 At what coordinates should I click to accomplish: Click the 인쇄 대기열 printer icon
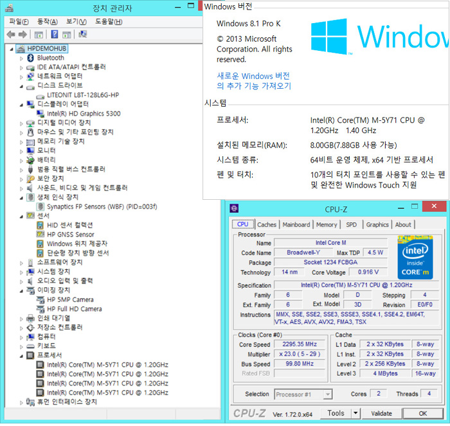[x=30, y=318]
